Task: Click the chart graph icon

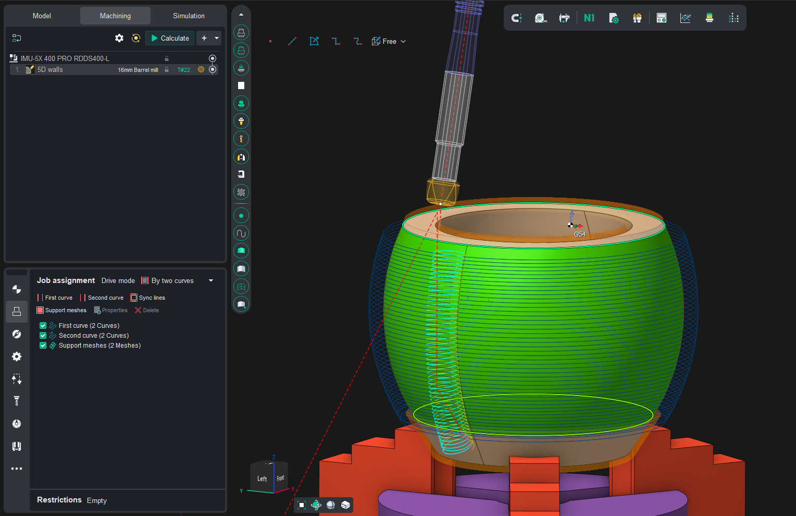Action: point(686,18)
